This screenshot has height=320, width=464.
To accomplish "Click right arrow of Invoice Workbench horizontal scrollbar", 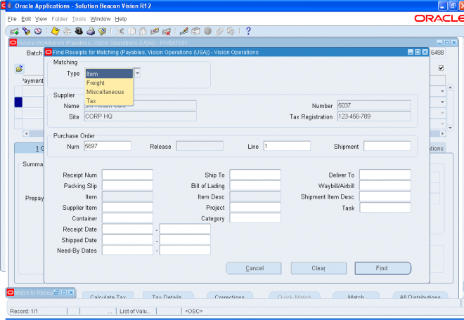I will (443, 133).
